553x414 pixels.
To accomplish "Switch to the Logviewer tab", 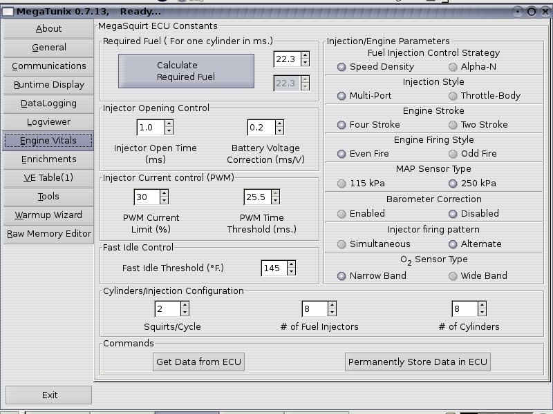I will [48, 122].
